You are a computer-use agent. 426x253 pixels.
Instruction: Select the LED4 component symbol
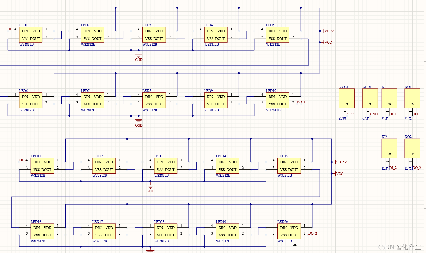216,35
